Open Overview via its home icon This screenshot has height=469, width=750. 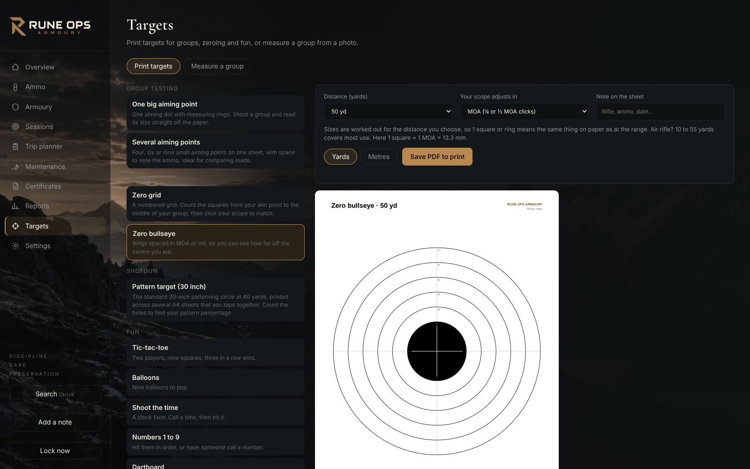pos(15,67)
